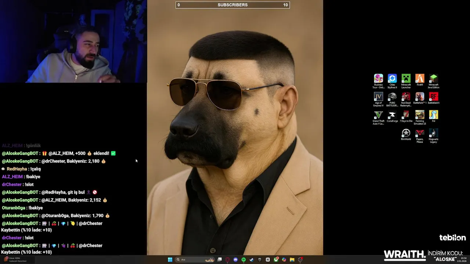Click ALZ_HEIM's "!bakiye" chat message
Viewport: 470px width, 264px height.
(x=21, y=177)
